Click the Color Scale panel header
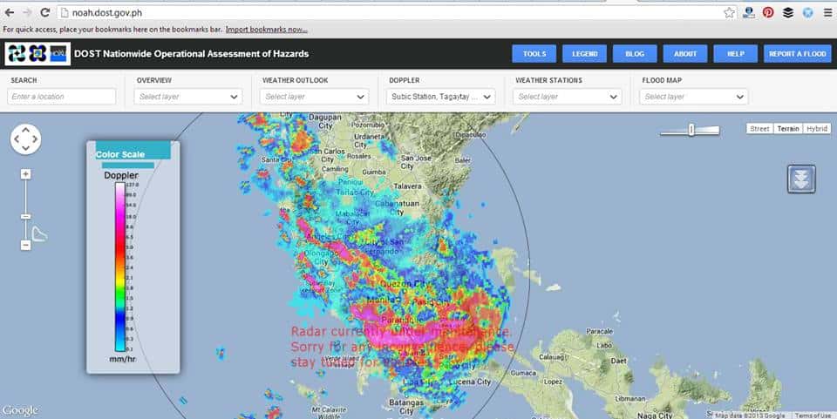Image resolution: width=837 pixels, height=419 pixels. coord(133,151)
